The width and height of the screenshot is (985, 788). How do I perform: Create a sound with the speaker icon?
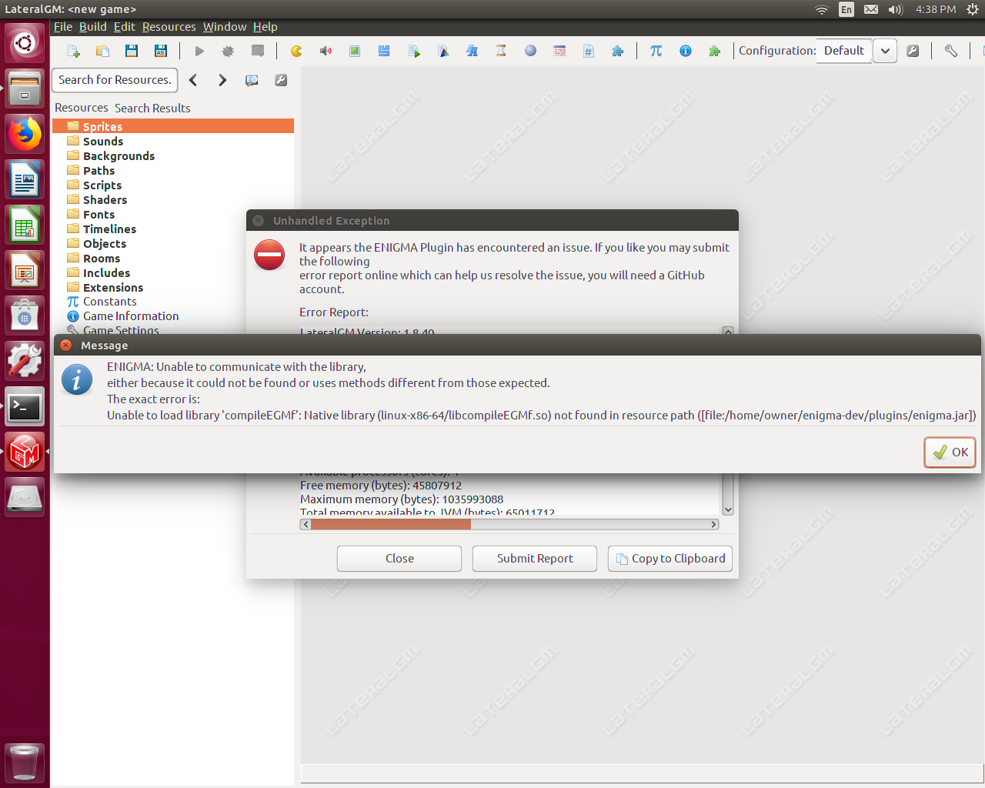pyautogui.click(x=326, y=51)
